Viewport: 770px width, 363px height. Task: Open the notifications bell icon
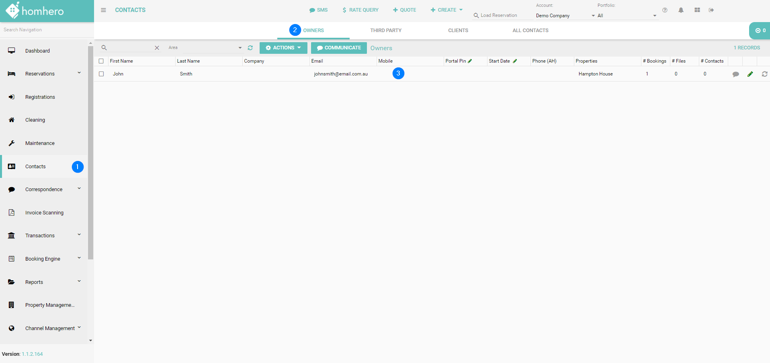pyautogui.click(x=681, y=10)
